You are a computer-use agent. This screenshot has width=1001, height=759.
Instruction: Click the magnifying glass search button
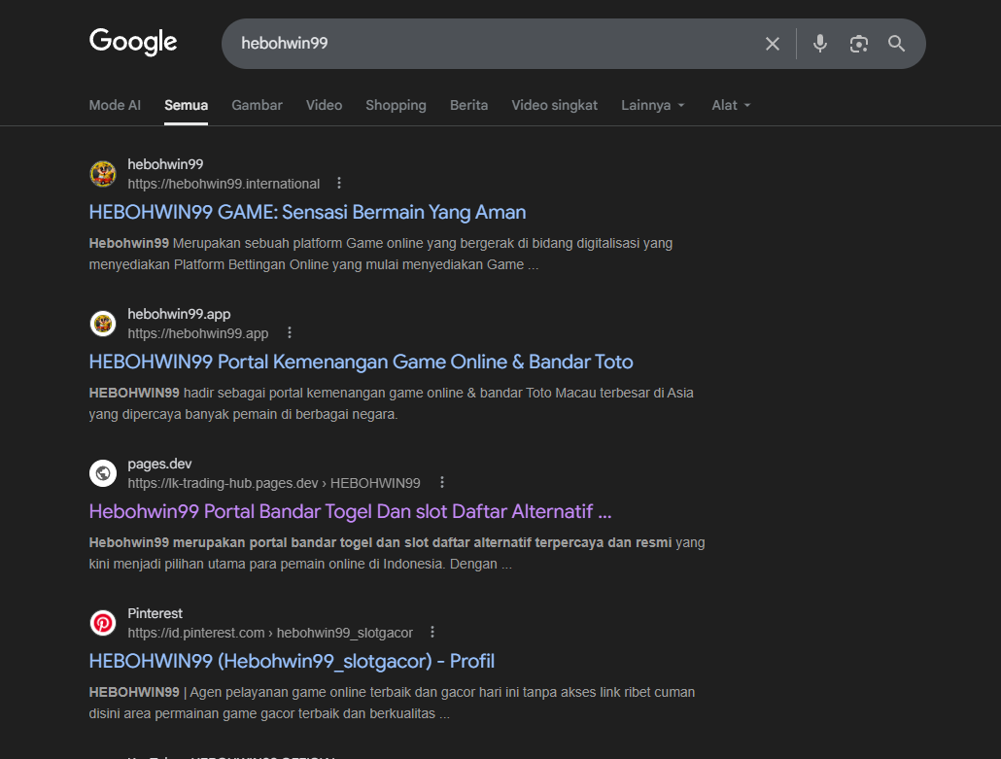[896, 44]
